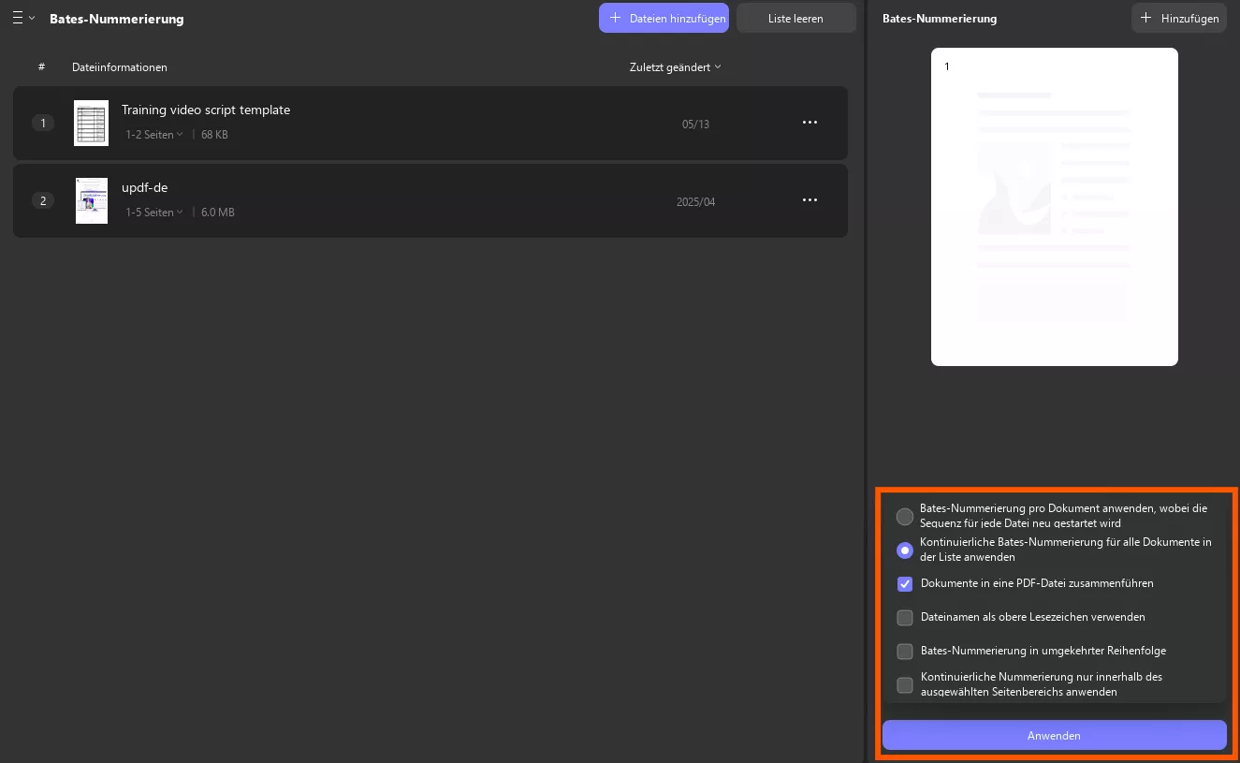Open the hamburger menu beside Bates-Nummerierung
Image resolution: width=1240 pixels, height=763 pixels.
22,18
